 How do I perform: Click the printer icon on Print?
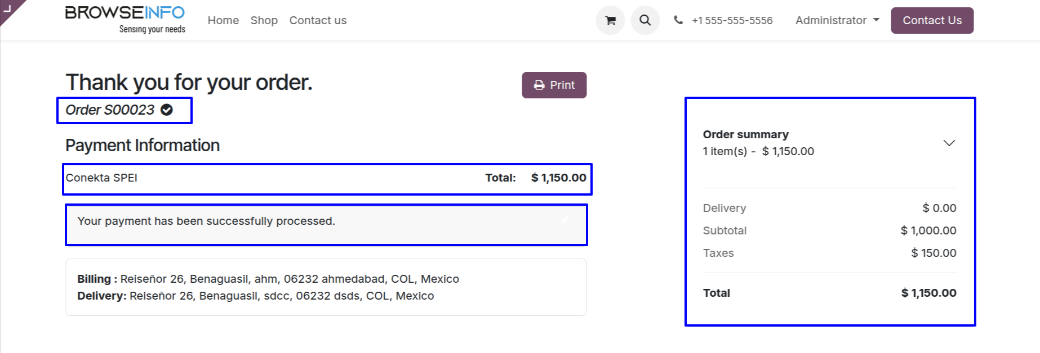click(539, 85)
